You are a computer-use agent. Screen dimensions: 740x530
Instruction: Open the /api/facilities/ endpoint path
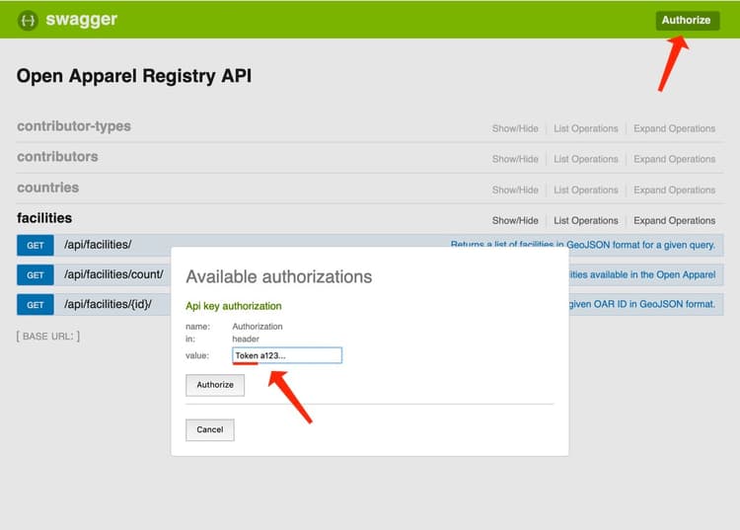click(98, 245)
